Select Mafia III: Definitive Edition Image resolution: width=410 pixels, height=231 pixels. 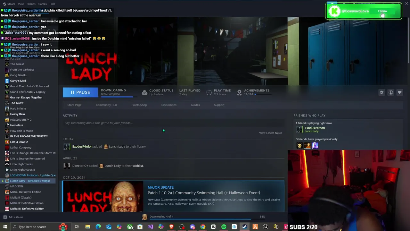tap(27, 209)
